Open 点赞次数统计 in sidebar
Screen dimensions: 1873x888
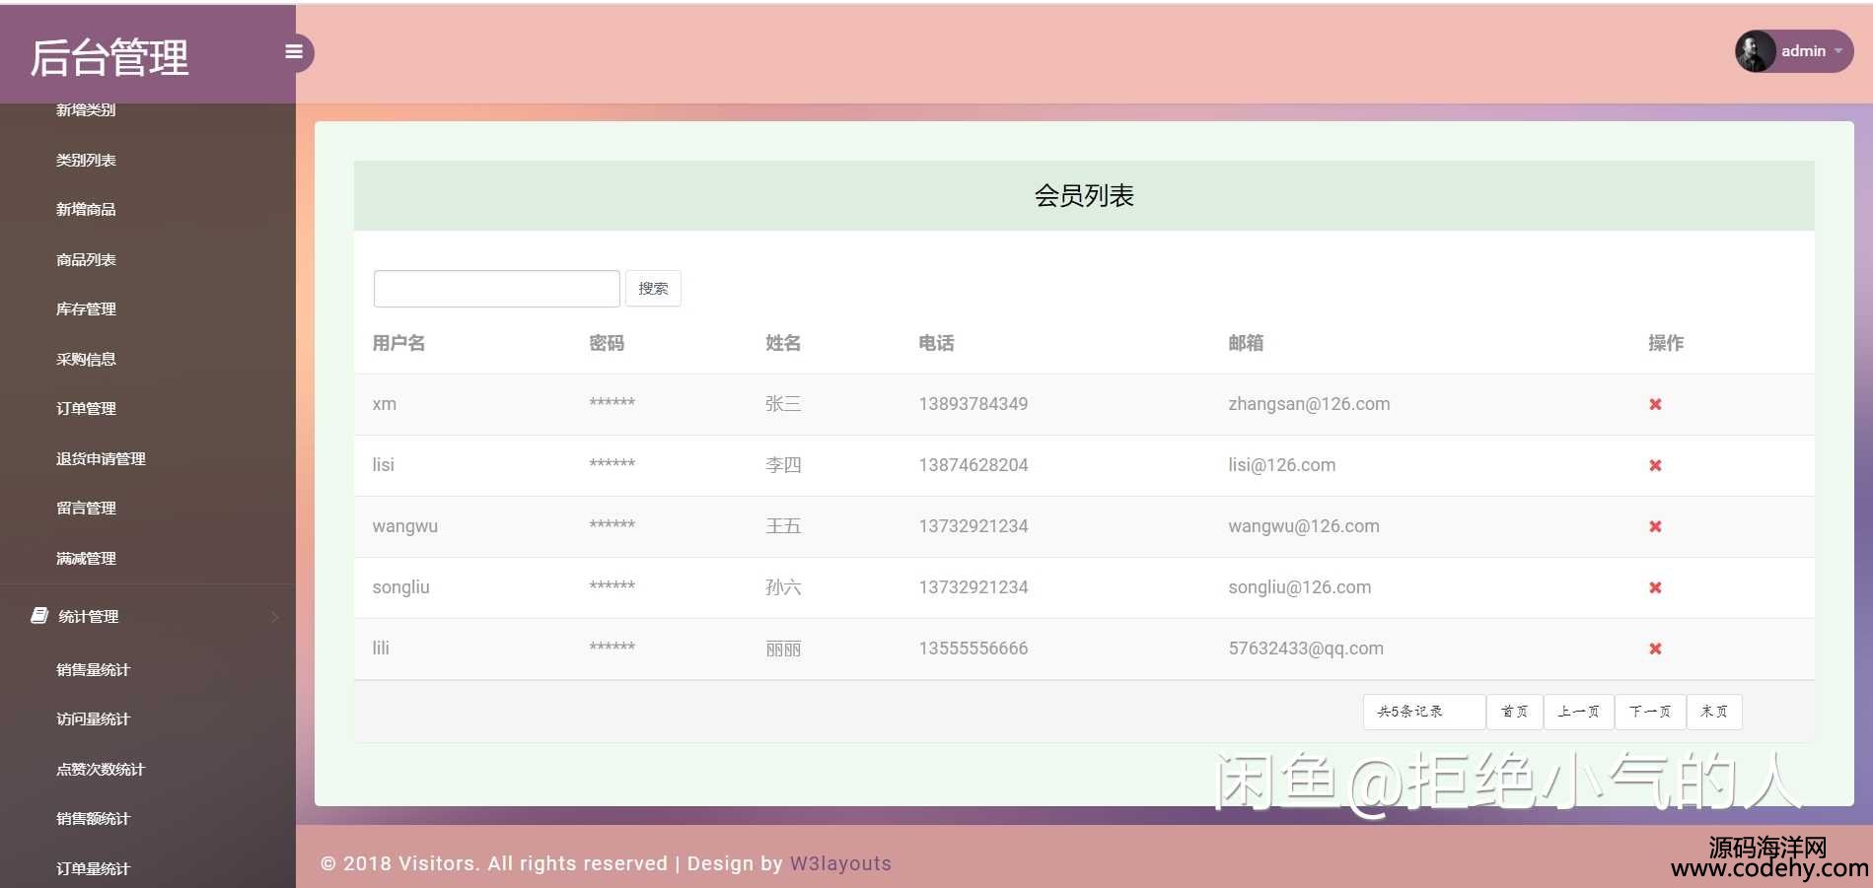(101, 769)
